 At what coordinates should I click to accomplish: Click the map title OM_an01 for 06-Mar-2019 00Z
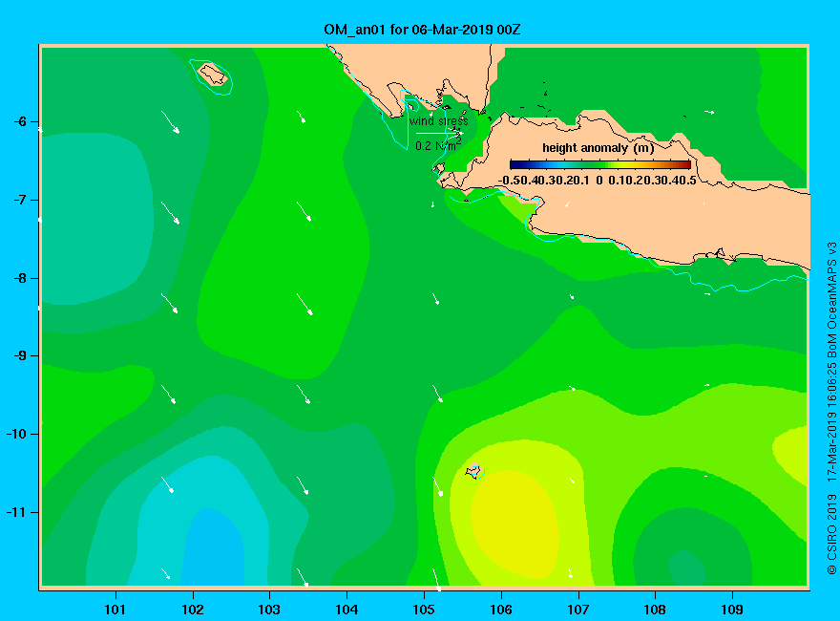(422, 30)
